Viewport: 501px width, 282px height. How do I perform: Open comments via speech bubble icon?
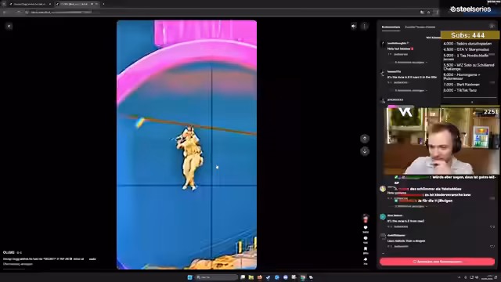tap(366, 238)
